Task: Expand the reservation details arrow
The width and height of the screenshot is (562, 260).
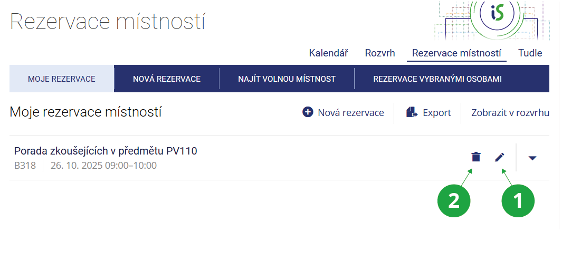Action: pyautogui.click(x=532, y=158)
